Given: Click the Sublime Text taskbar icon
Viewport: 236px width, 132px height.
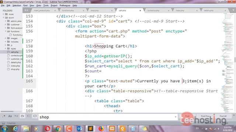Looking at the screenshot, I should click(x=90, y=129).
